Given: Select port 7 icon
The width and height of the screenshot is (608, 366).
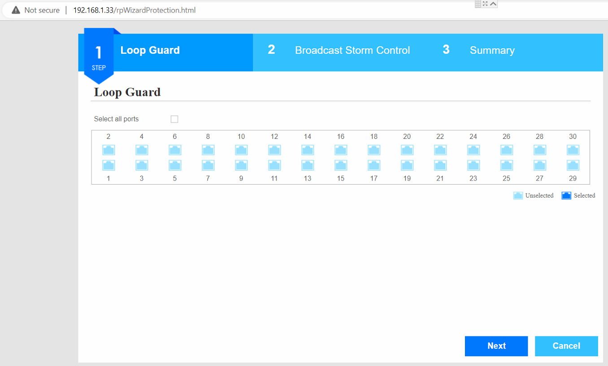Looking at the screenshot, I should (x=208, y=165).
